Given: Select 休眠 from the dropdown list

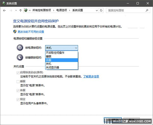Looking at the screenshot, I should pyautogui.click(x=61, y=60).
